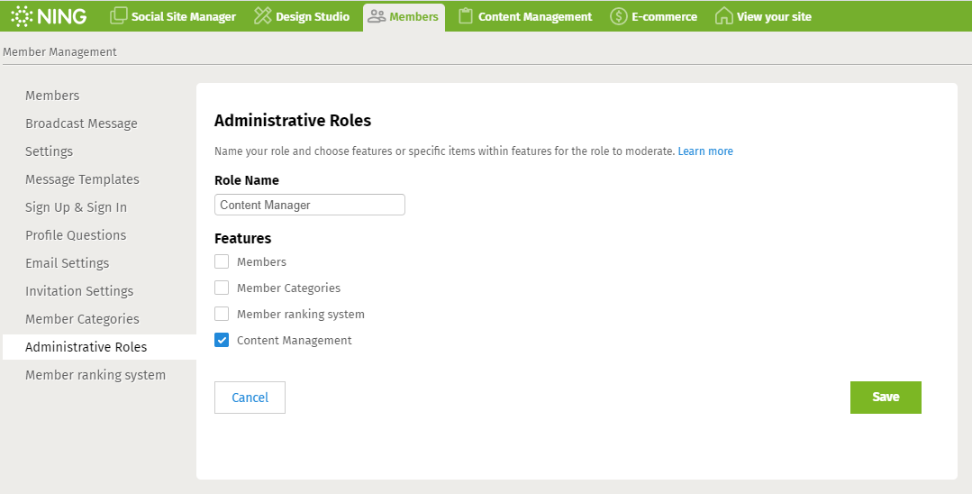972x494 pixels.
Task: Click the E-commerce dollar icon
Action: pos(618,16)
